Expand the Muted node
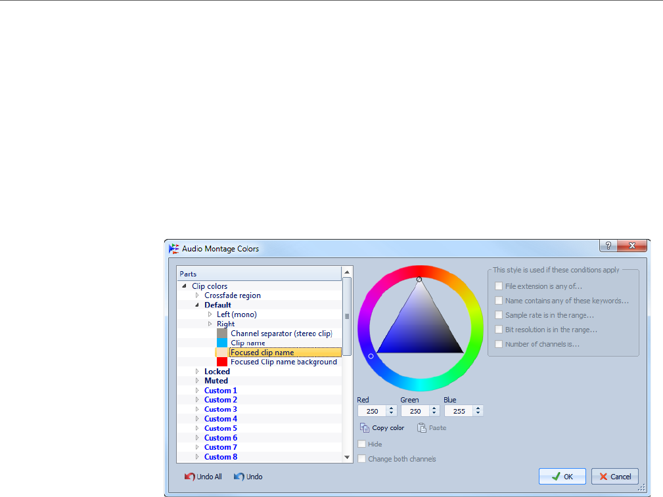The image size is (663, 497). [x=197, y=381]
